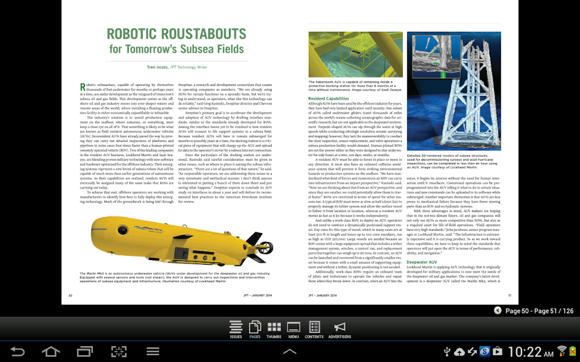Tap the 3D-rendered subsea structure image
Image resolution: width=580 pixels, height=362 pixels.
(x=454, y=91)
